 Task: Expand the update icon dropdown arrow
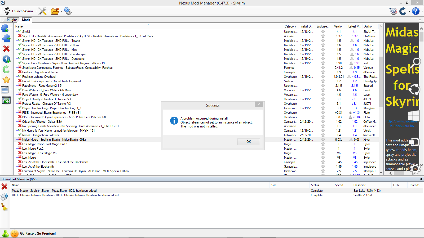tap(409, 11)
